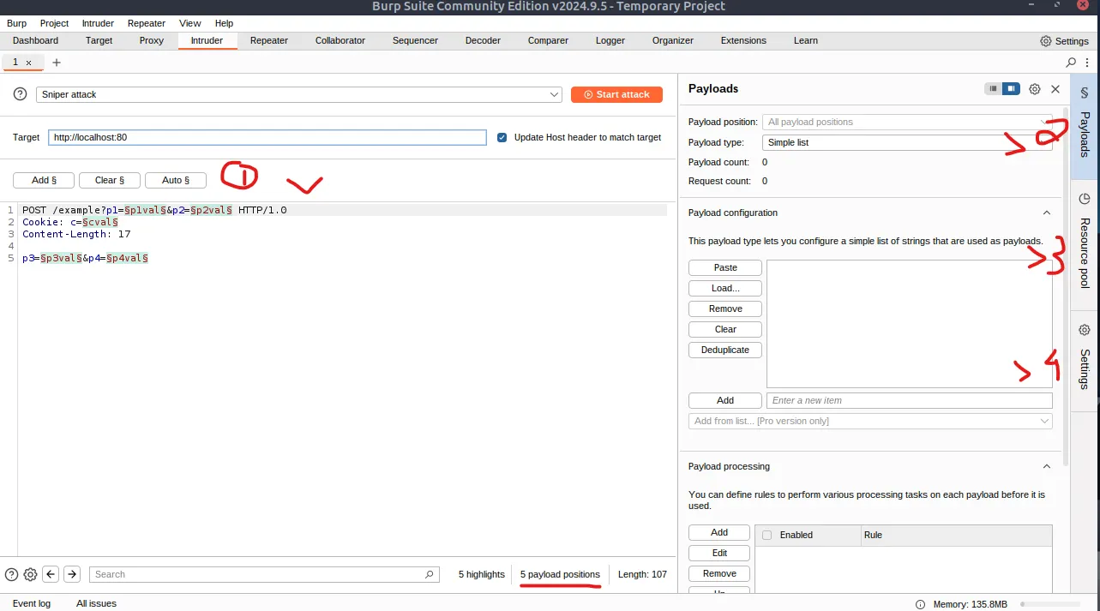Click the search magnifier in the tab bar

pos(1070,62)
